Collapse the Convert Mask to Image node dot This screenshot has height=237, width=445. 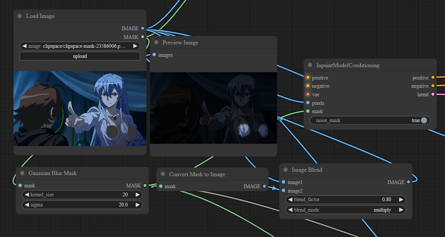click(163, 174)
